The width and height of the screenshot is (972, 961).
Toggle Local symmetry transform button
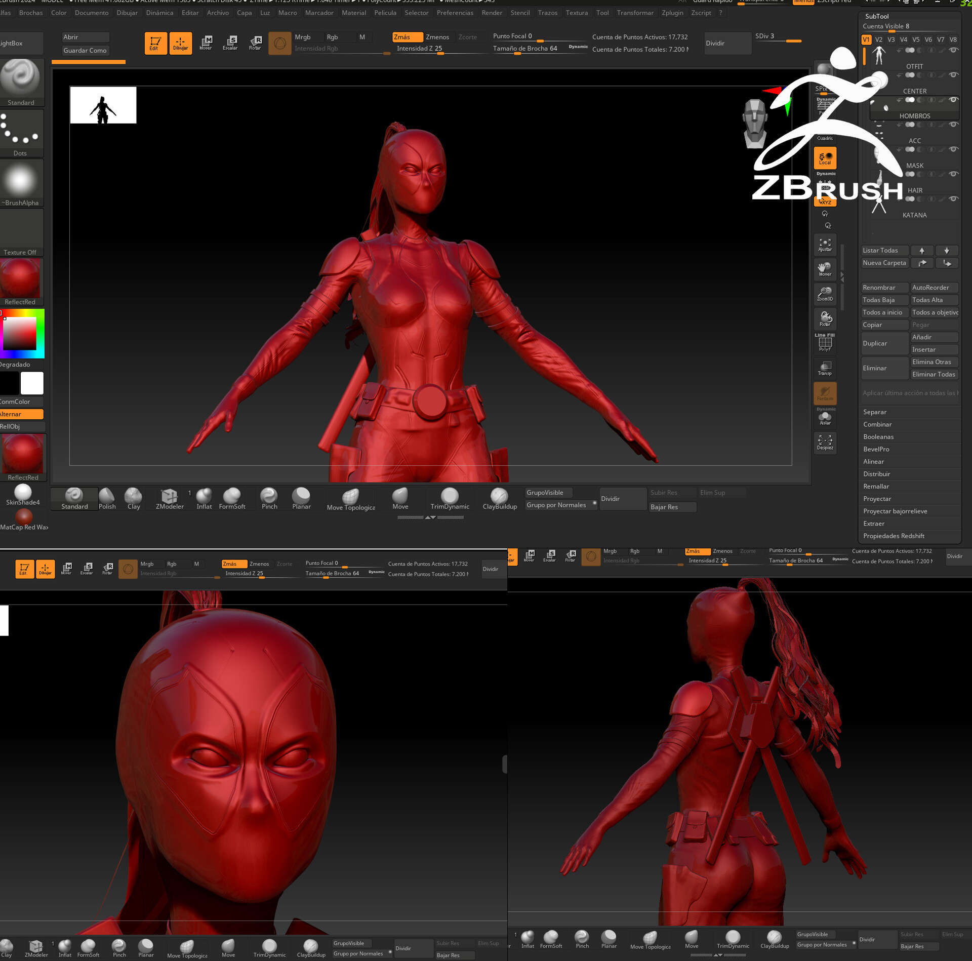coord(825,158)
